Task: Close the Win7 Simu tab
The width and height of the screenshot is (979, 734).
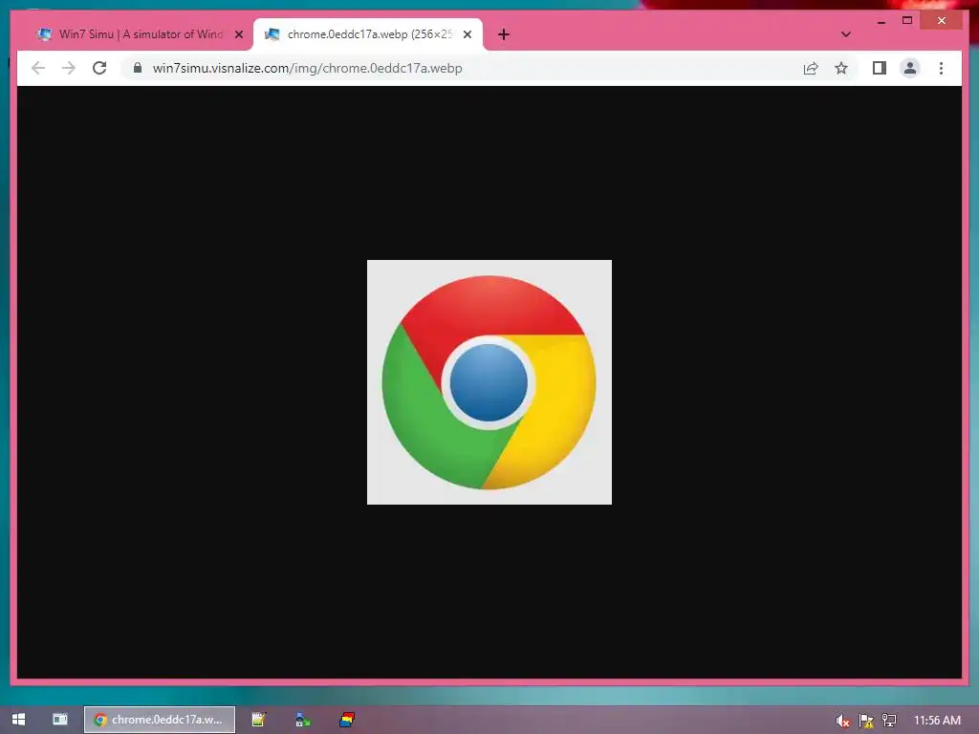Action: tap(238, 34)
